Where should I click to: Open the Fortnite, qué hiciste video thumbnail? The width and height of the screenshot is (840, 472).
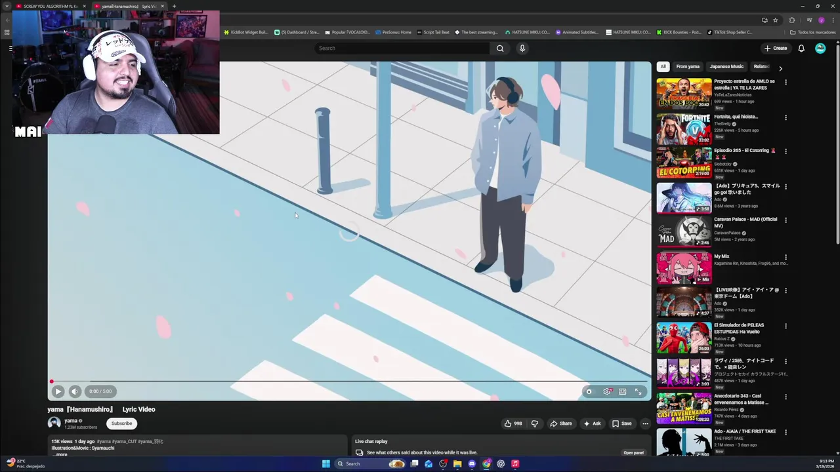[684, 129]
